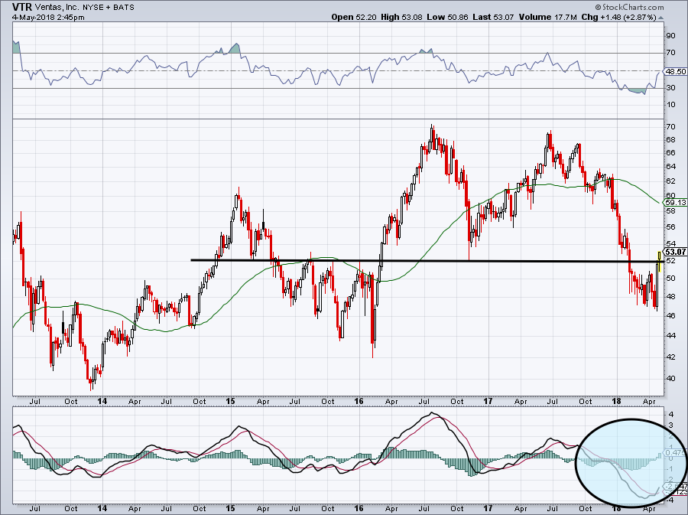
Task: Click the 46 label on price axis
Action: [670, 316]
